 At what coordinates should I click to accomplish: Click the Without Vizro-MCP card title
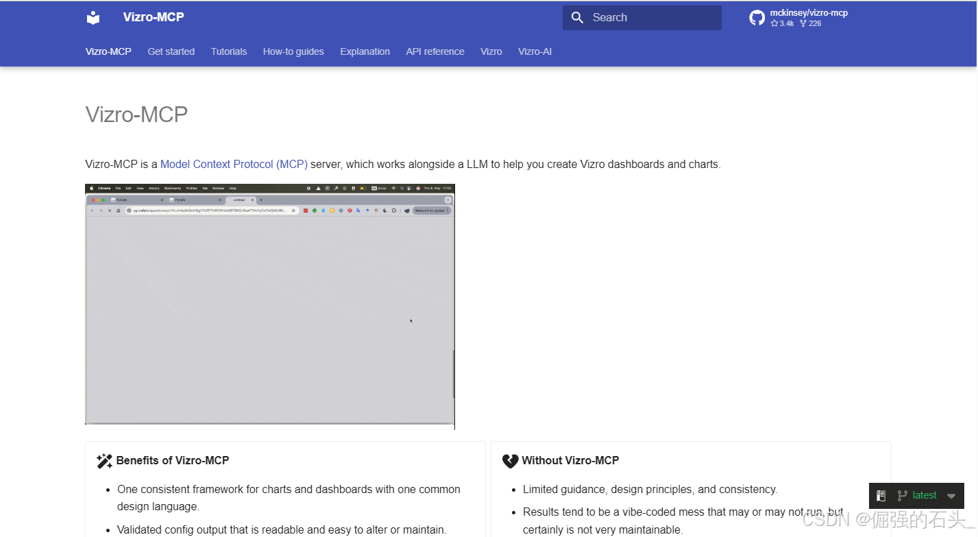coord(570,461)
